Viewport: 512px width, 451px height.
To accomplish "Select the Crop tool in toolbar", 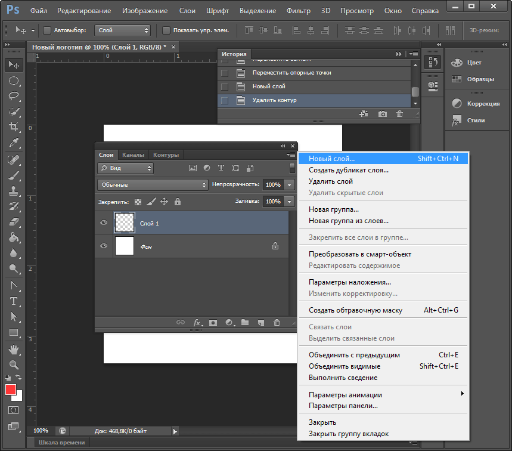I will [14, 127].
